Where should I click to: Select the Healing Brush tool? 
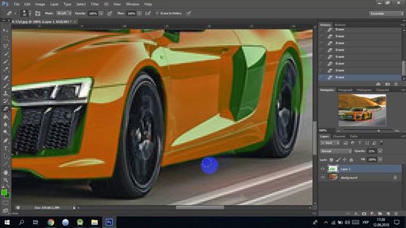coord(6,77)
